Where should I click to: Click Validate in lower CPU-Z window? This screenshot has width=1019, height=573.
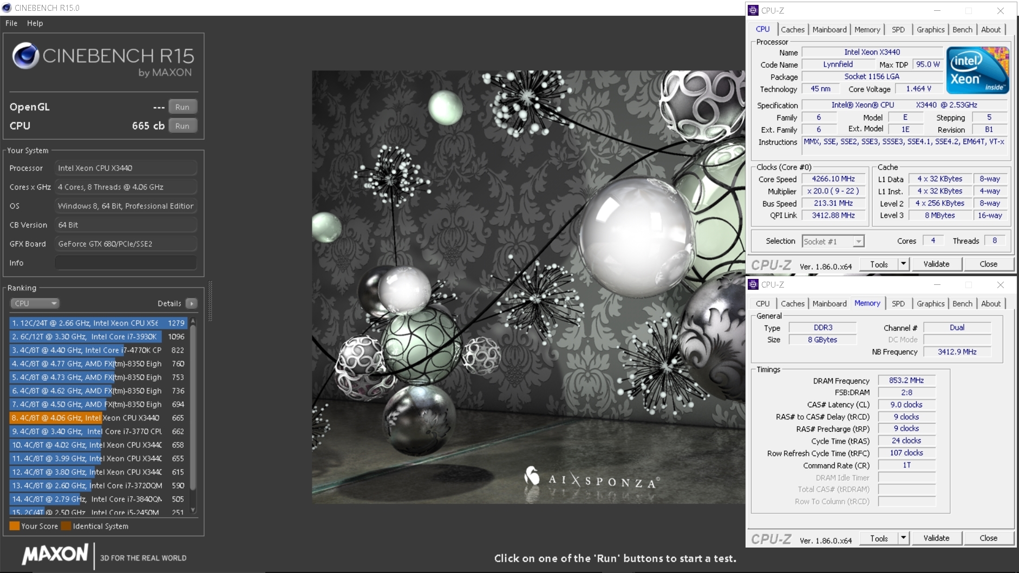coord(936,538)
